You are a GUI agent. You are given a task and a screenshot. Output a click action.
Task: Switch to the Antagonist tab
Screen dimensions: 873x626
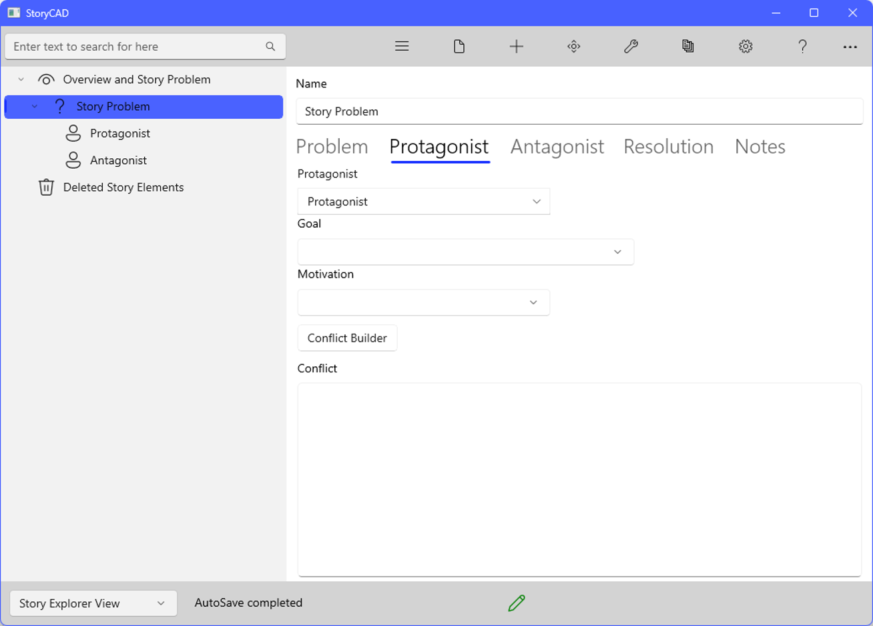tap(557, 147)
